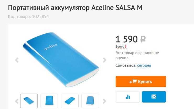The height and width of the screenshot is (109, 194).
Task: Open the product comparison bar-chart icon
Action: 128,97
